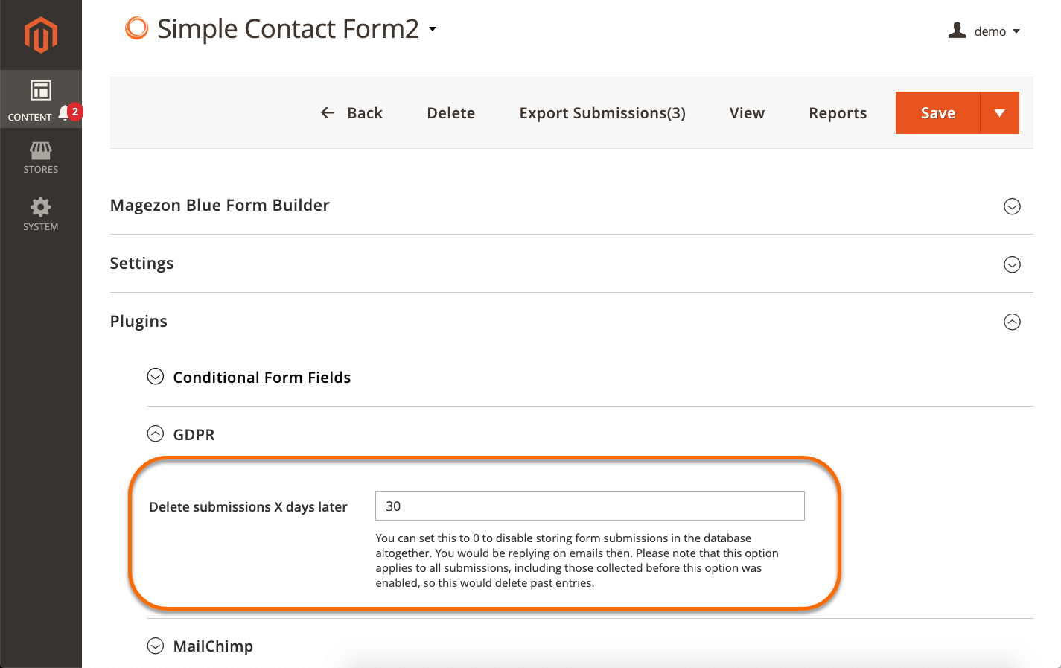
Task: Expand the MailChimp plugin settings
Action: (x=156, y=646)
